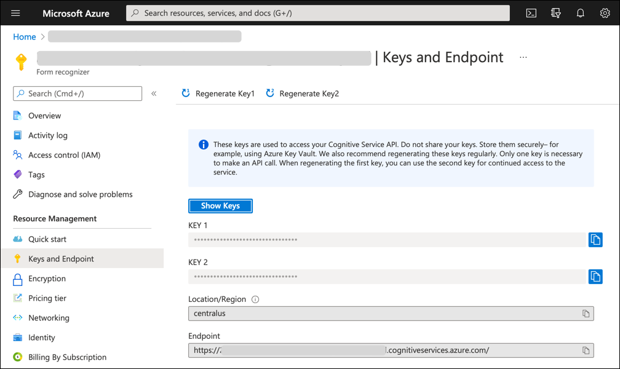
Task: Click the Pricing tier icon
Action: 17,298
